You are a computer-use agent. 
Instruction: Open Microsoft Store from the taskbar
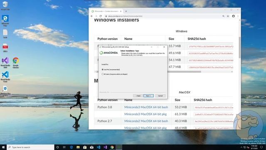(x=85, y=147)
